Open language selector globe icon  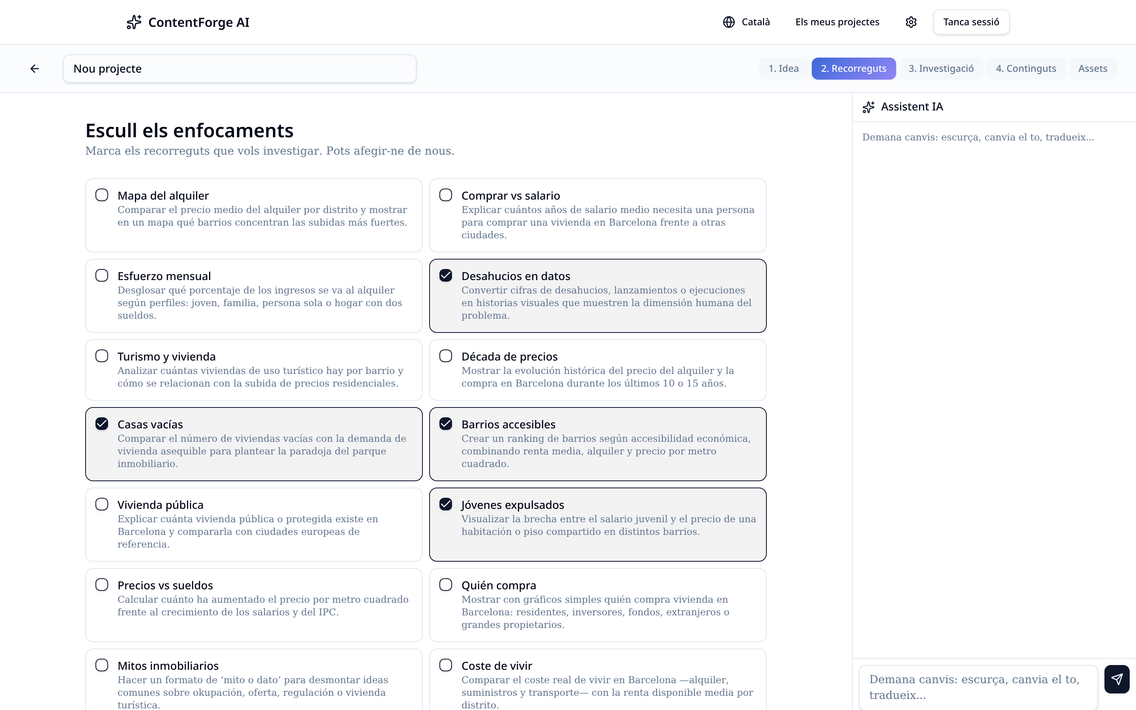coord(729,22)
